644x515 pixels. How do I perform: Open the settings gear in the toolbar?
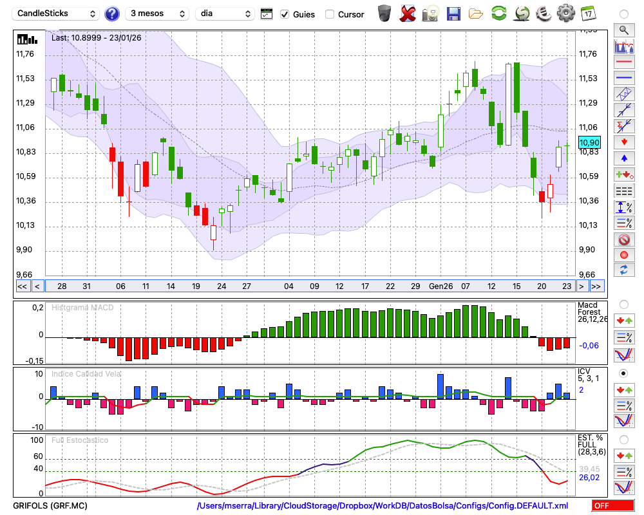pyautogui.click(x=565, y=14)
